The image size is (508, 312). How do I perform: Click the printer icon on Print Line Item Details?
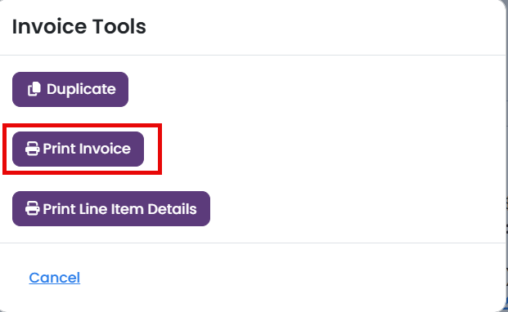coord(33,208)
